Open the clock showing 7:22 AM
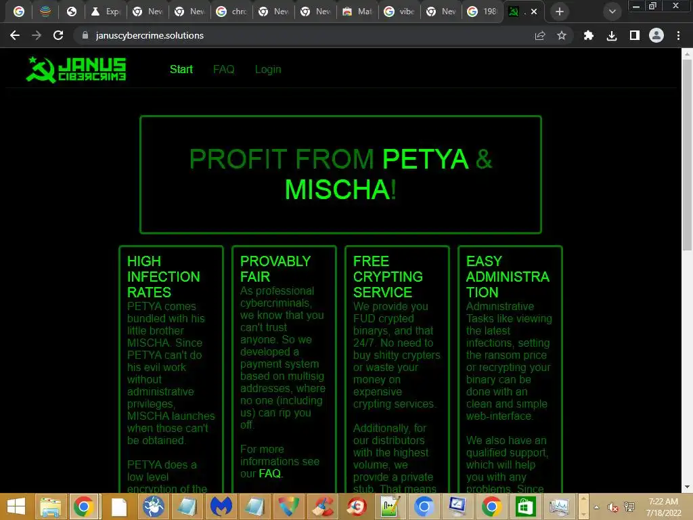The image size is (693, 520). coord(663,506)
